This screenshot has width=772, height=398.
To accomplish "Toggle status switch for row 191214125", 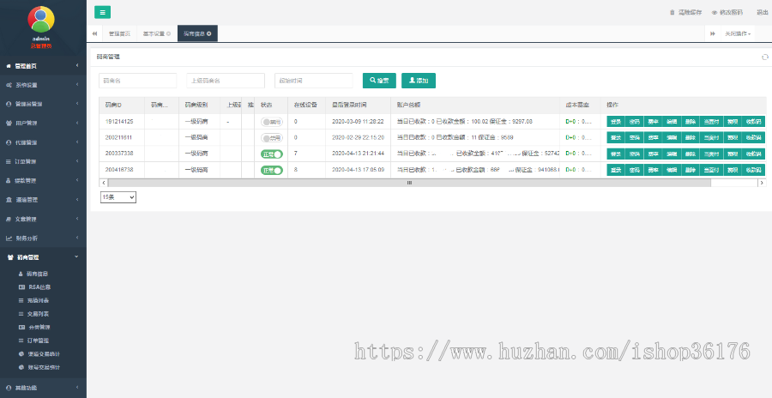I will 272,122.
